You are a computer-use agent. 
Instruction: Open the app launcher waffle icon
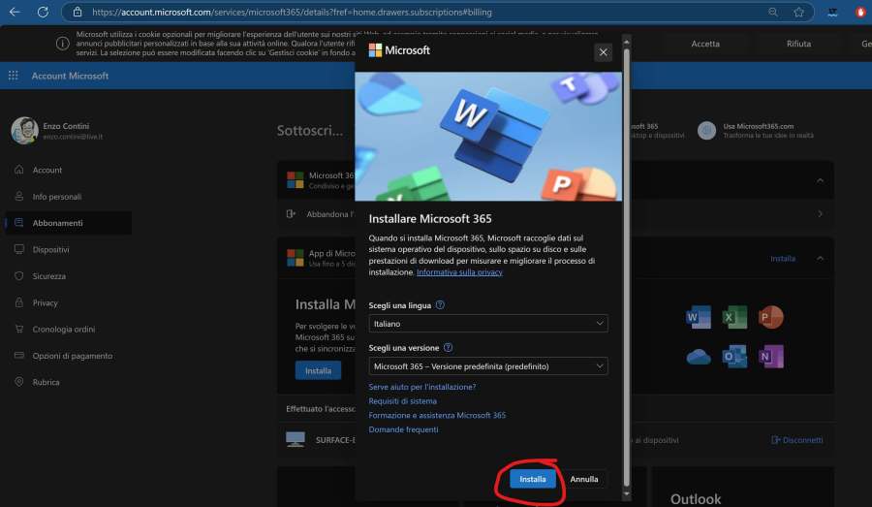(x=14, y=76)
